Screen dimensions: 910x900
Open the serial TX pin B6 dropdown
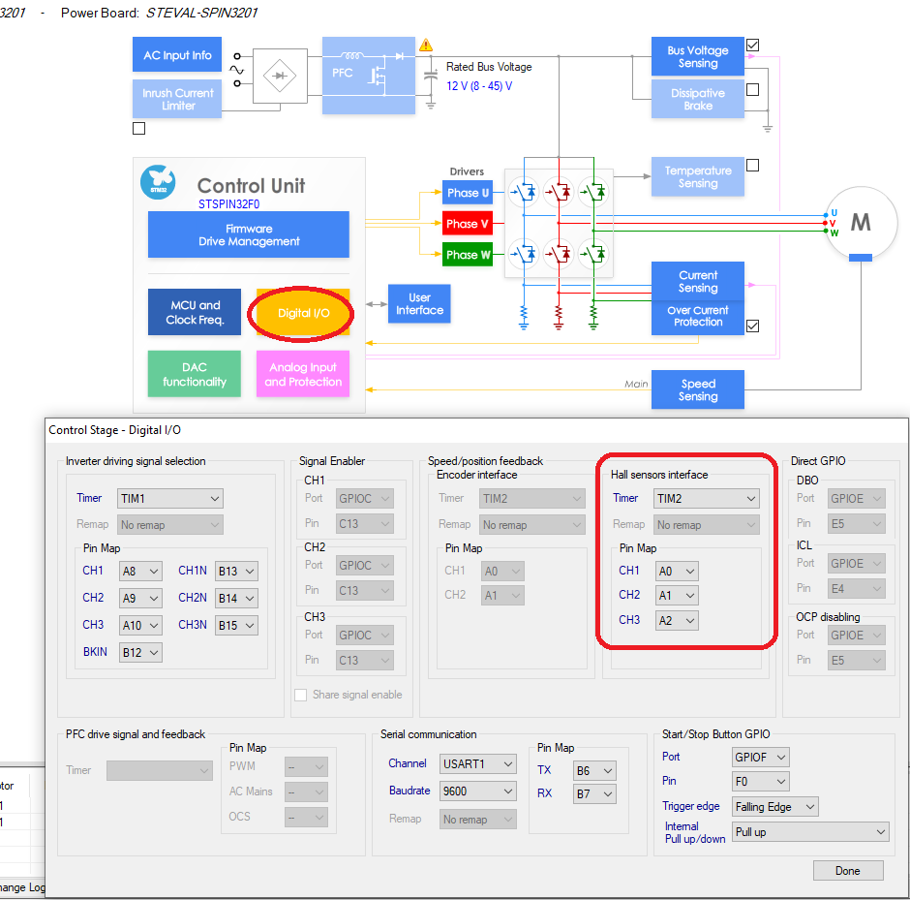point(594,770)
